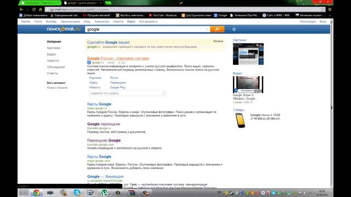
Task: Open the YouTube - Broadcast bookmark
Action: pyautogui.click(x=163, y=15)
